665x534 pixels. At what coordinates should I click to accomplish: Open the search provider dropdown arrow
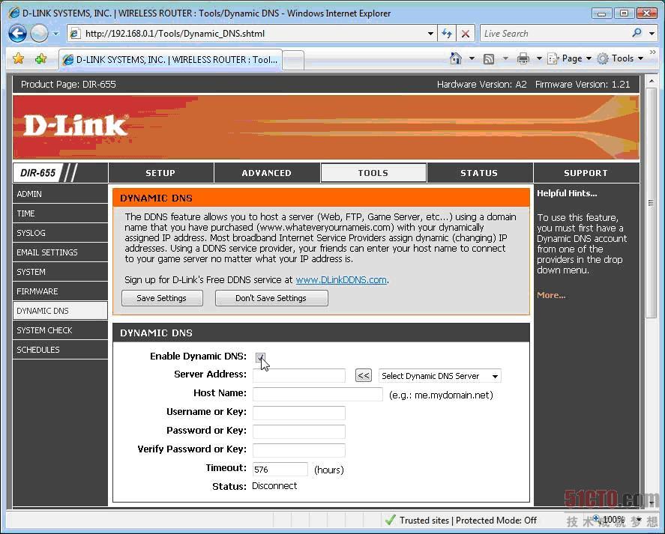652,34
